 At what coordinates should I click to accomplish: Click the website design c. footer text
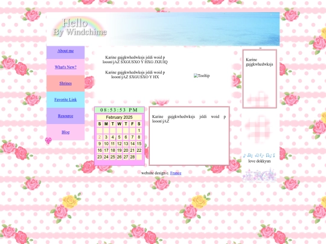155,173
